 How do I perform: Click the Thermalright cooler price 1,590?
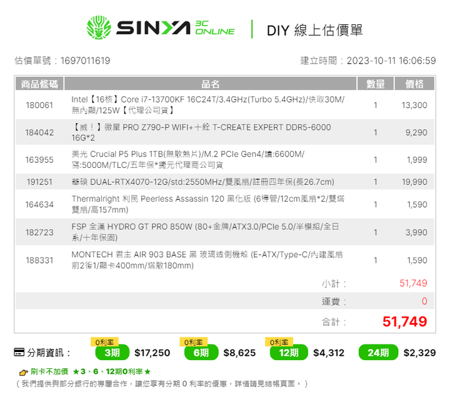pyautogui.click(x=417, y=205)
